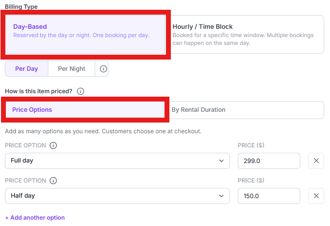
Task: Click the 299.0 price input field
Action: [269, 161]
